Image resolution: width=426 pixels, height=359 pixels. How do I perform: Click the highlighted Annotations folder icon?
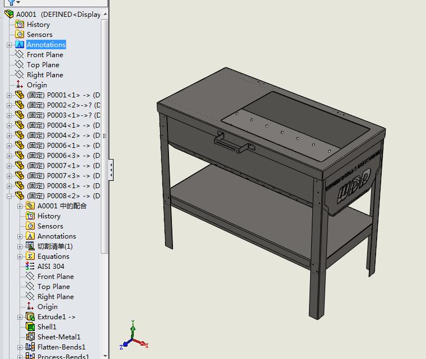click(20, 44)
